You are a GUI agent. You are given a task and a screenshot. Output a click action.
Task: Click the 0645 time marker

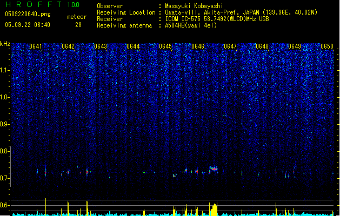(165, 46)
